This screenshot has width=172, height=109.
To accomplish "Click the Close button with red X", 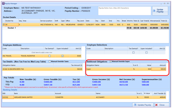I will click(162, 105).
